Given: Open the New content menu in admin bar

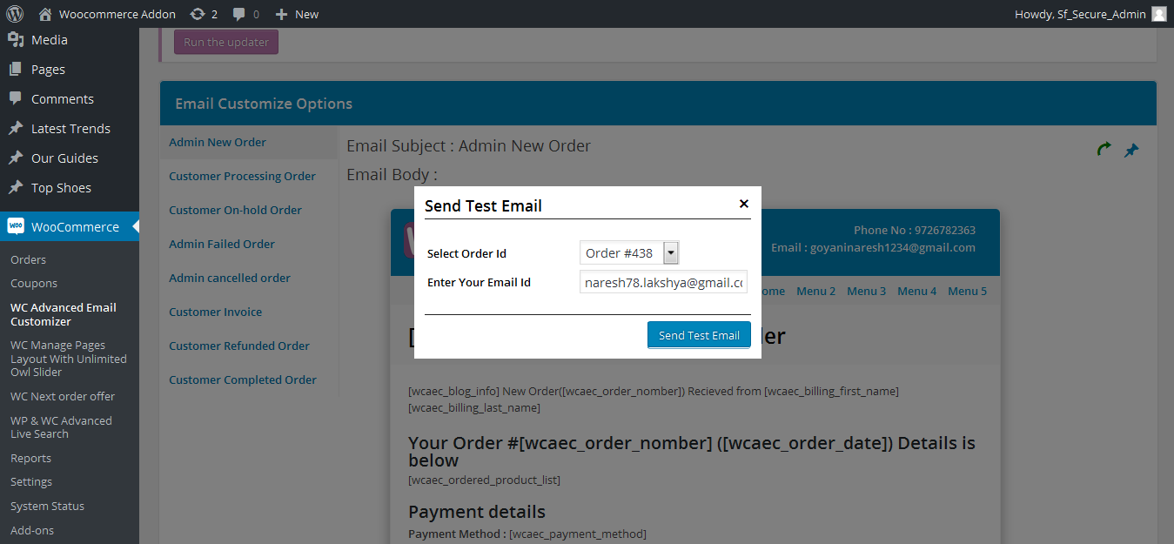Looking at the screenshot, I should pyautogui.click(x=297, y=14).
